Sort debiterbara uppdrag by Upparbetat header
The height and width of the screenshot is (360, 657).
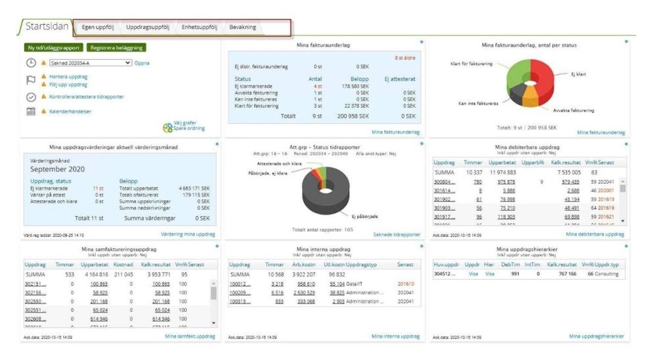tap(502, 162)
